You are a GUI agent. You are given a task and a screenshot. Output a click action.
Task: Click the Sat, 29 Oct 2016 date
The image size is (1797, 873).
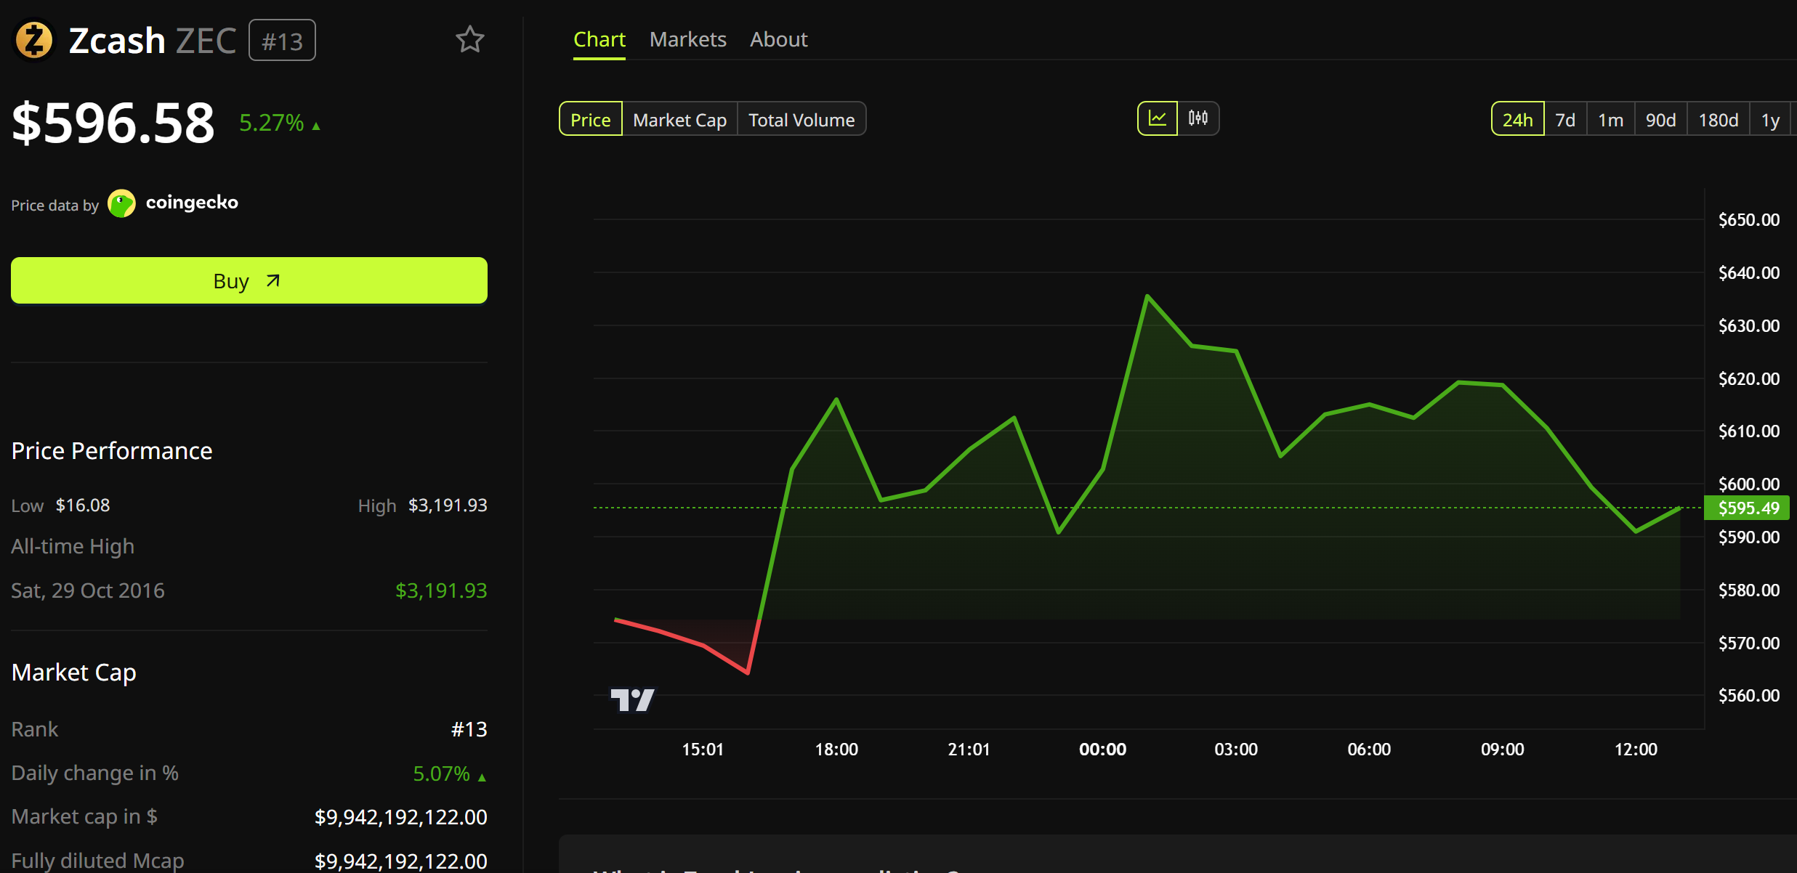coord(88,590)
